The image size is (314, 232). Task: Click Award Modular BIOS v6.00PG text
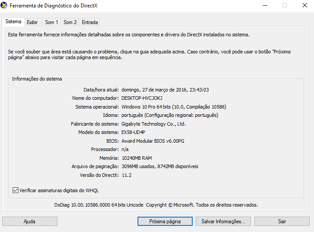pyautogui.click(x=153, y=141)
